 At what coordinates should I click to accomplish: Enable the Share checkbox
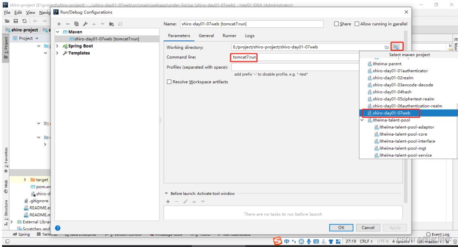[336, 24]
